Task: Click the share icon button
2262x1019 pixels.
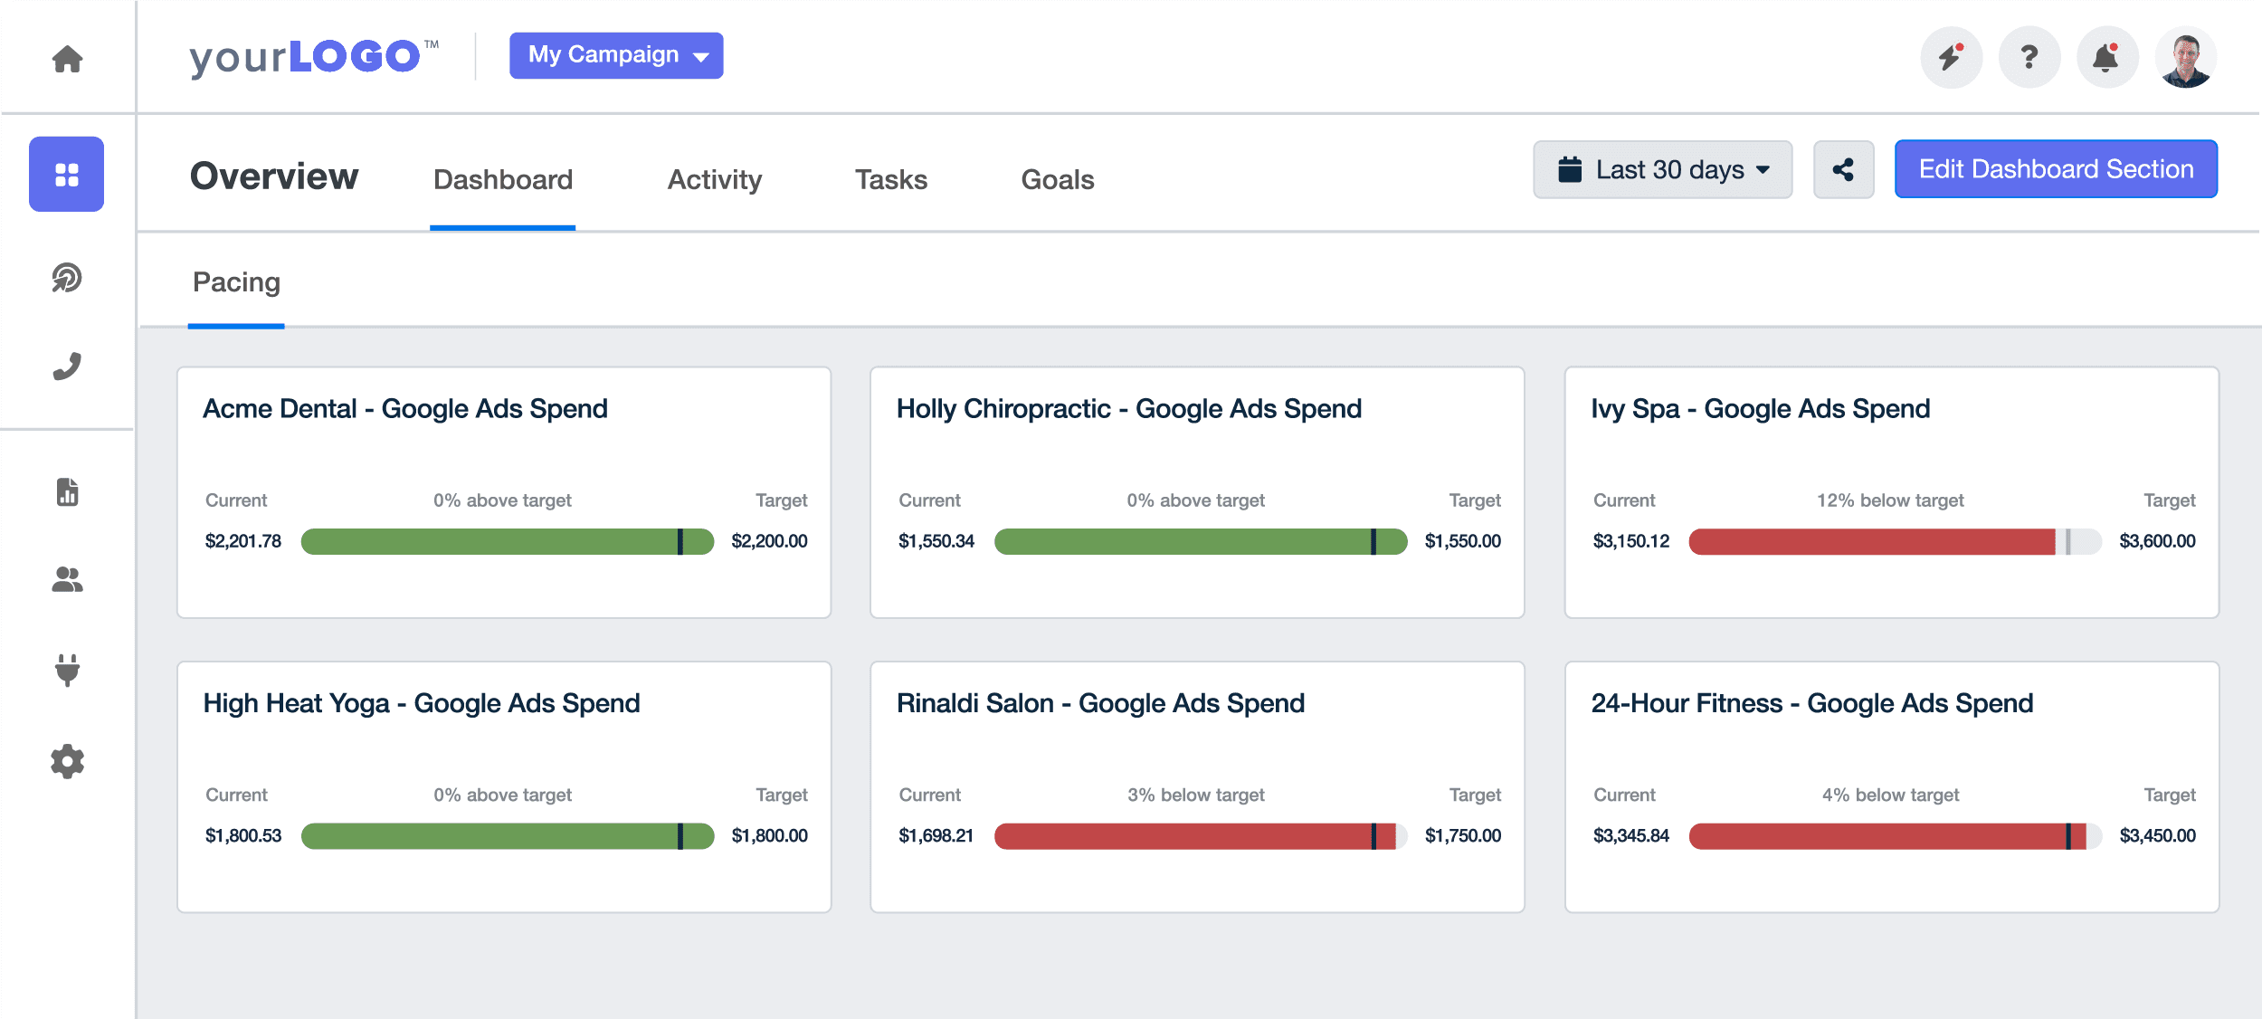Action: (x=1843, y=169)
